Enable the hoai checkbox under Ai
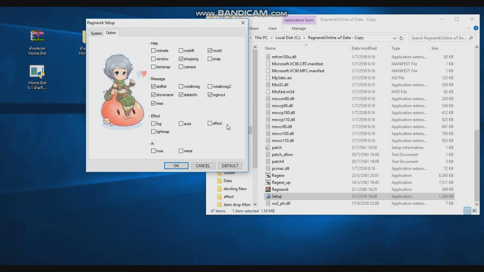484x272 pixels. pos(153,151)
